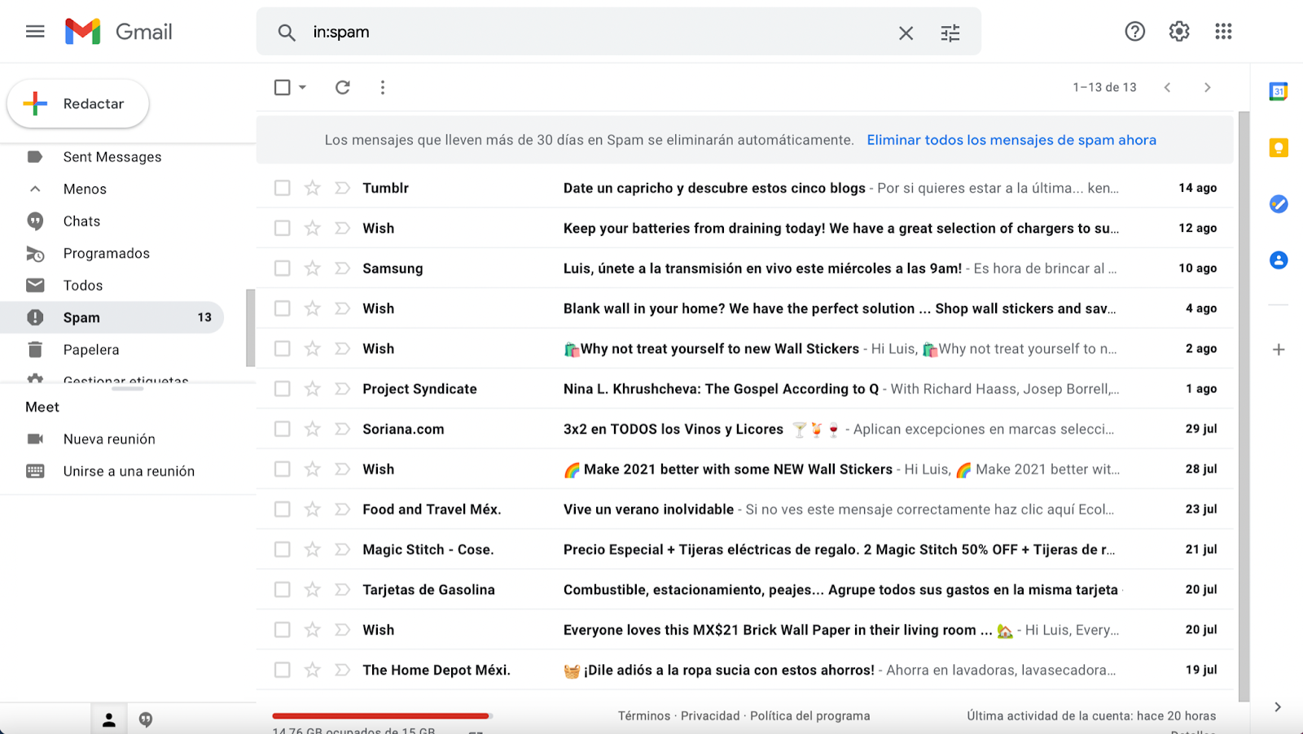Screen dimensions: 1303x734
Task: Open Contacts side panel icon
Action: (1279, 260)
